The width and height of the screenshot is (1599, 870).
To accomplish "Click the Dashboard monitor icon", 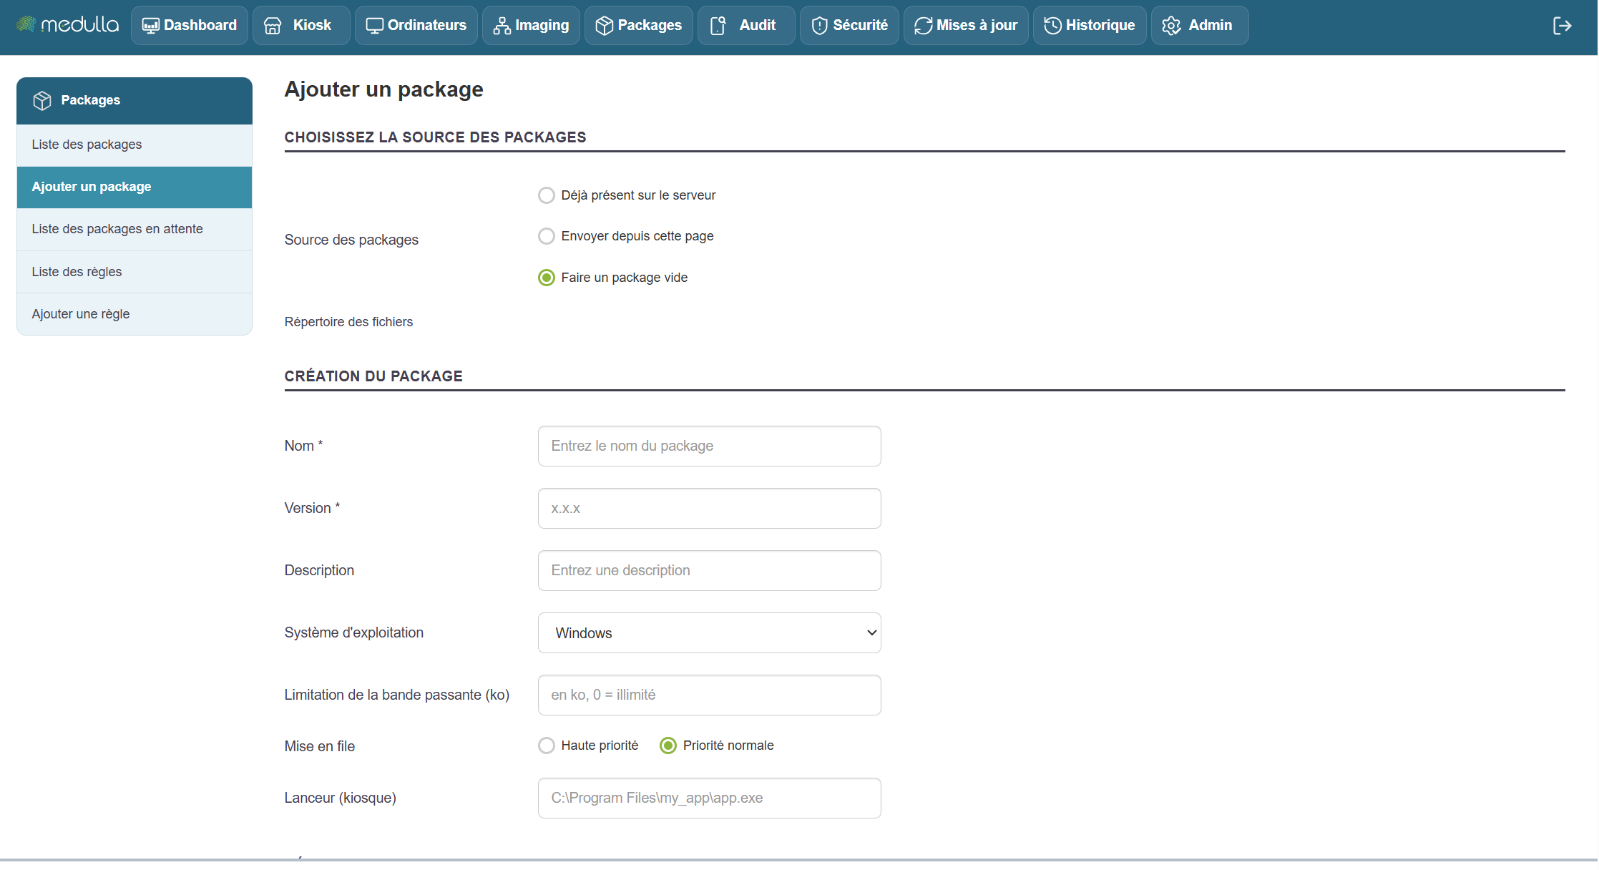I will click(150, 26).
